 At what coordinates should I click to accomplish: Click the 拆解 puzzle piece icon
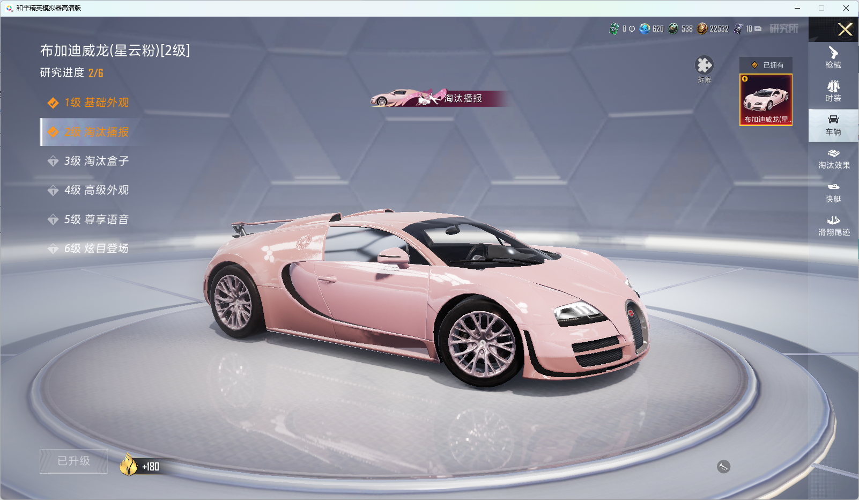[704, 65]
